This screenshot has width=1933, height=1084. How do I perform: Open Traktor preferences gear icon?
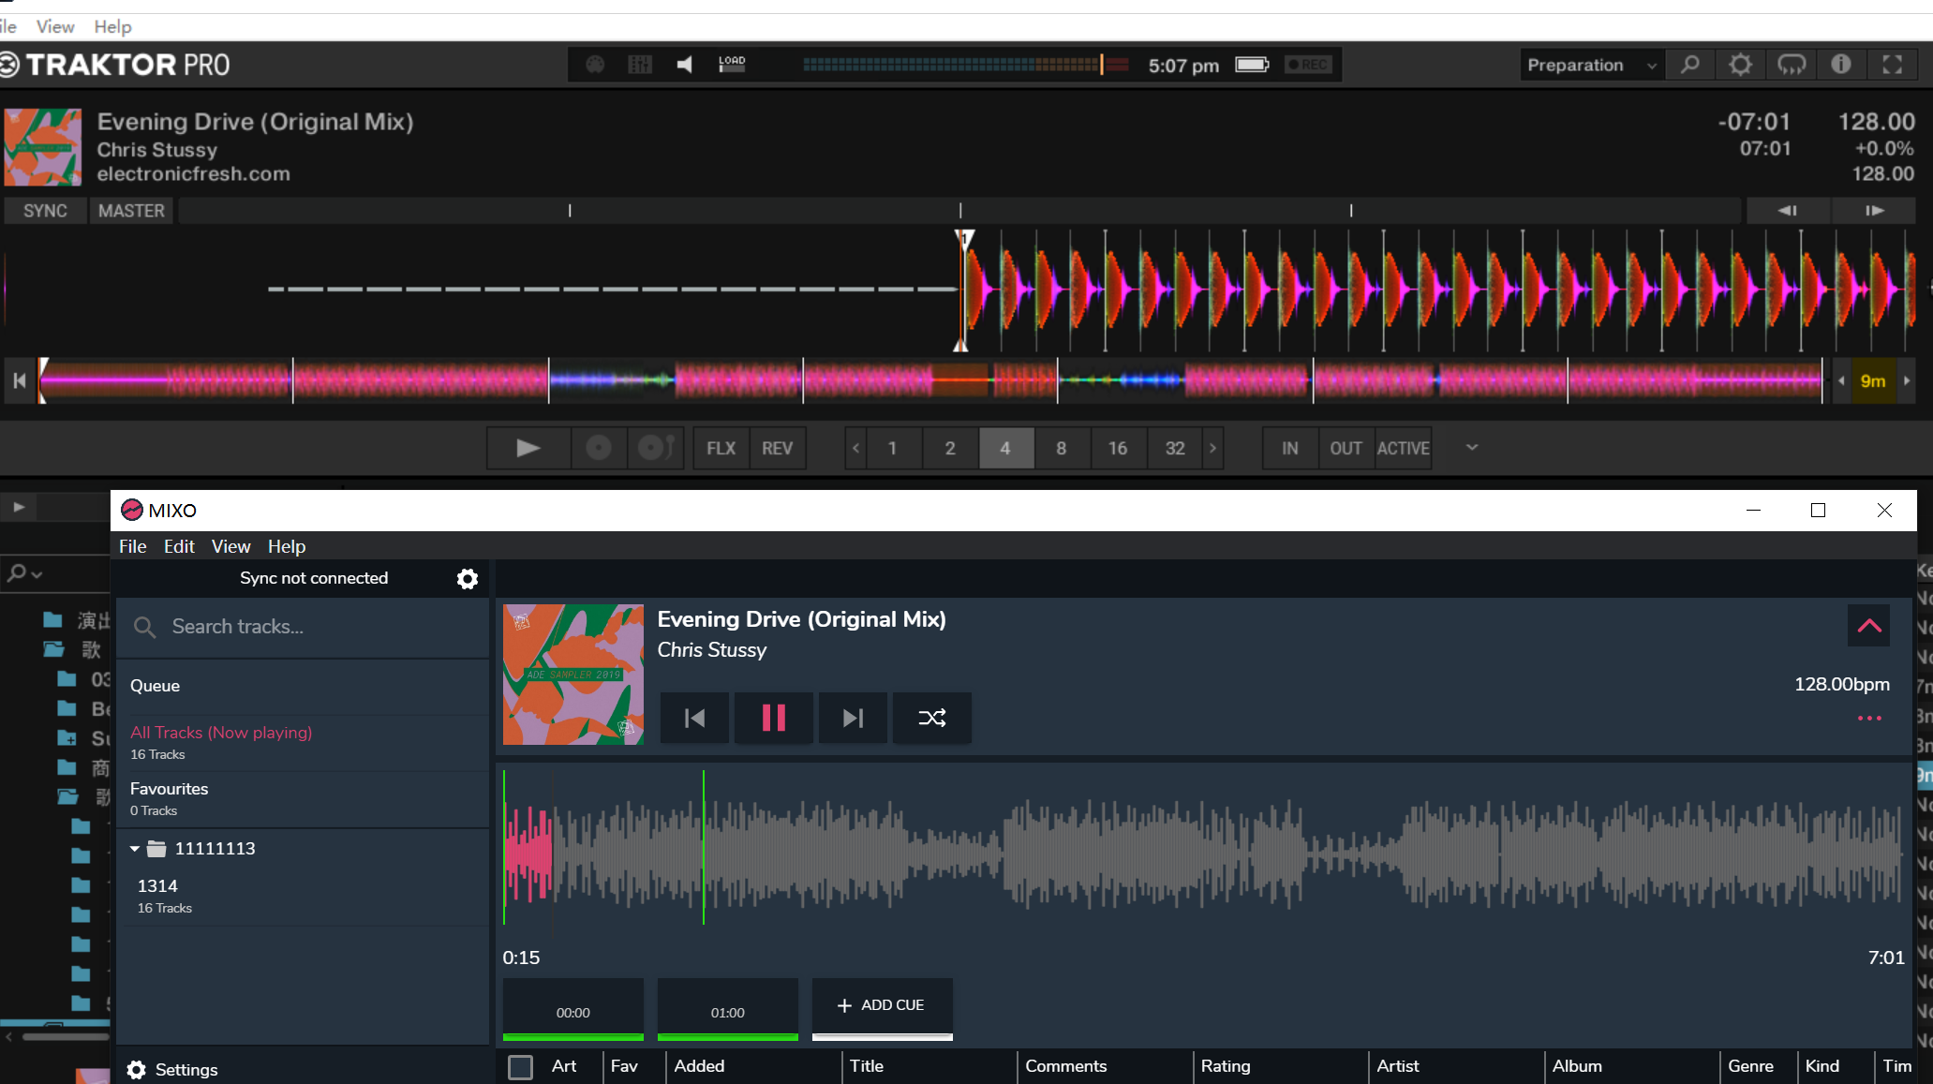click(x=1740, y=65)
